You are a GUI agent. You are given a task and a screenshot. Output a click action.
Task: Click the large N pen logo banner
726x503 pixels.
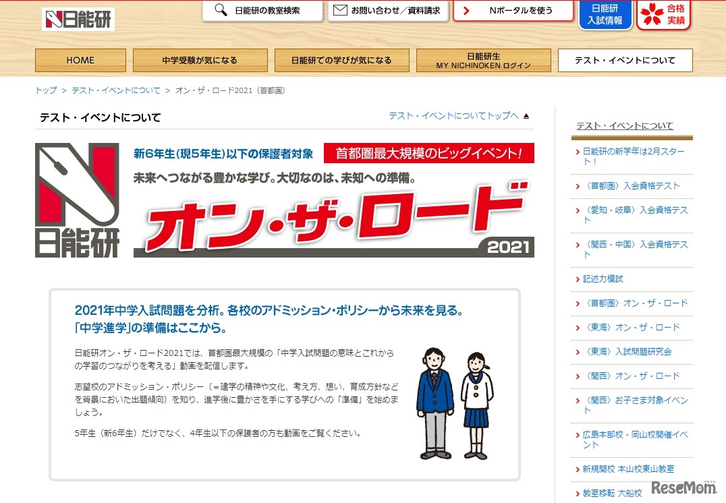pos(77,200)
